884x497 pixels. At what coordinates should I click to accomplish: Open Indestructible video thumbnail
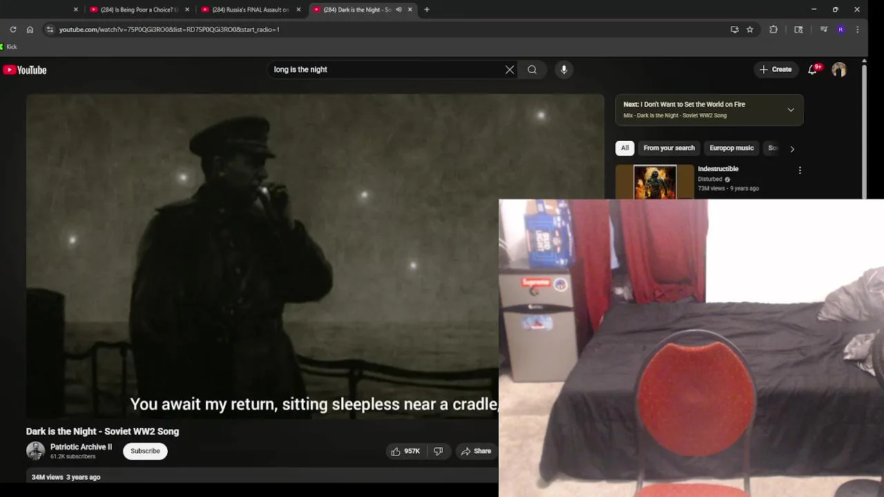(655, 182)
